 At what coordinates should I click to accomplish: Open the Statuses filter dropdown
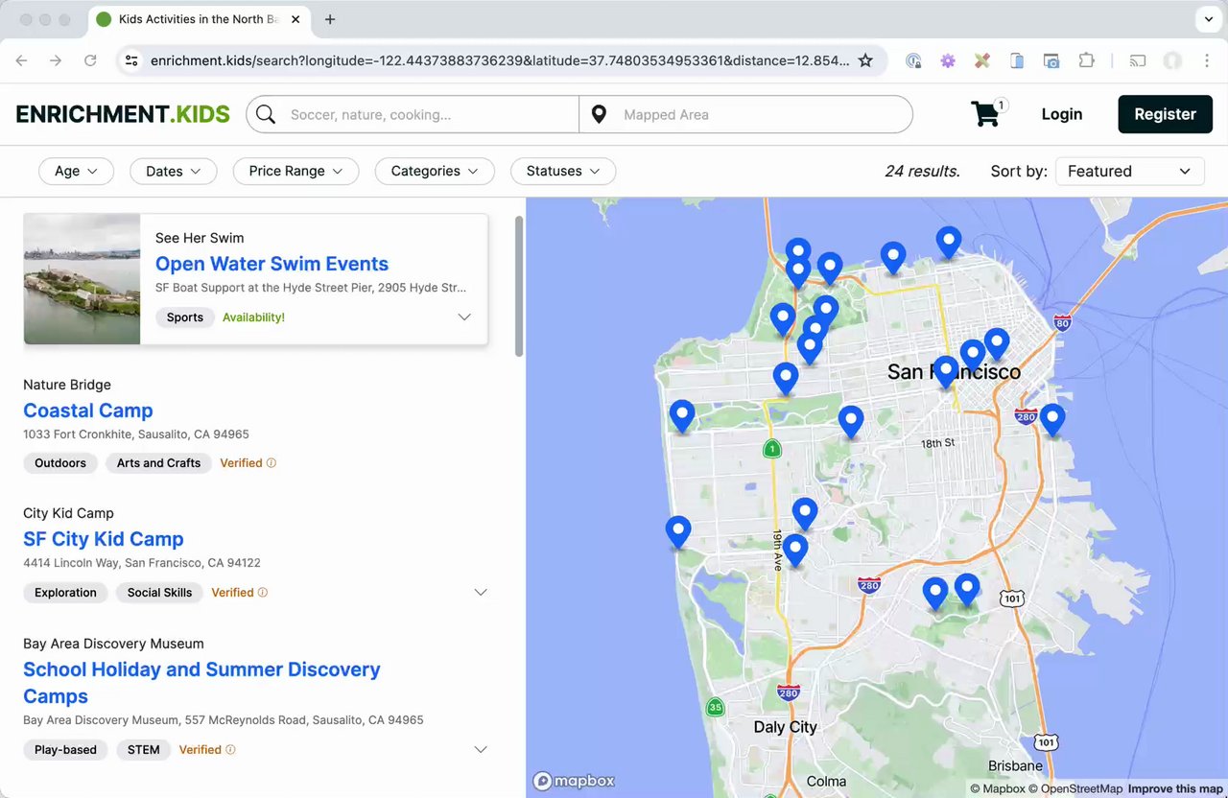coord(563,171)
